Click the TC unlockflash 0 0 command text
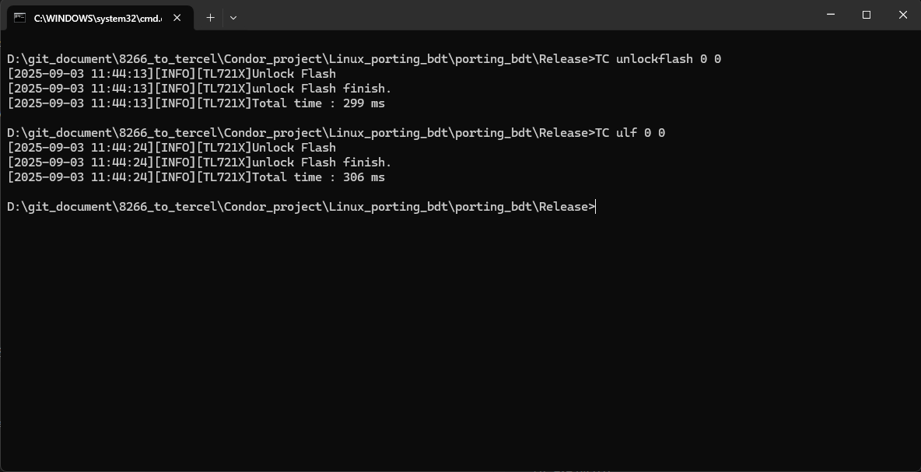 (660, 58)
